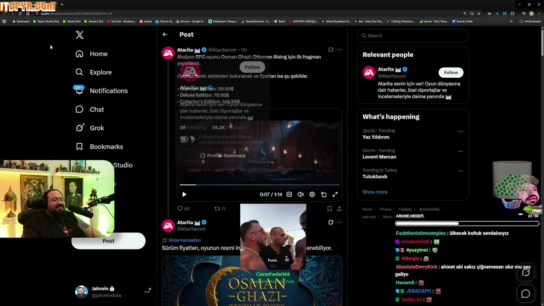
Task: Open more options for Tutuklandı trend
Action: point(460,171)
